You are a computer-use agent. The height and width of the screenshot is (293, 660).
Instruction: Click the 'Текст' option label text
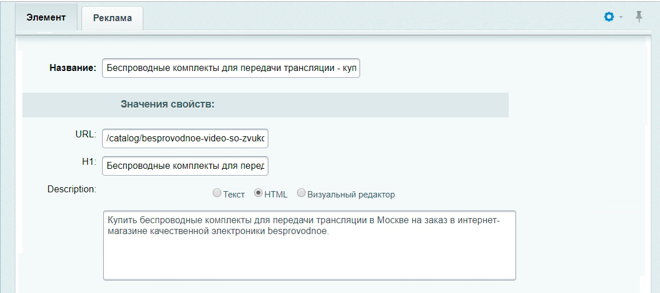pyautogui.click(x=233, y=195)
